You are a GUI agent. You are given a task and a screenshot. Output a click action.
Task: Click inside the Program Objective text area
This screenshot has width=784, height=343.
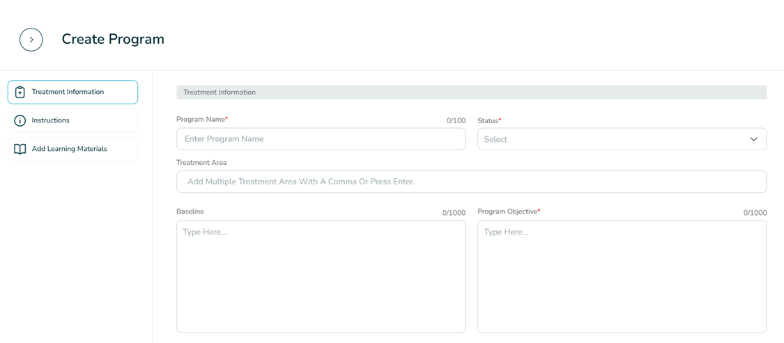[x=622, y=276]
